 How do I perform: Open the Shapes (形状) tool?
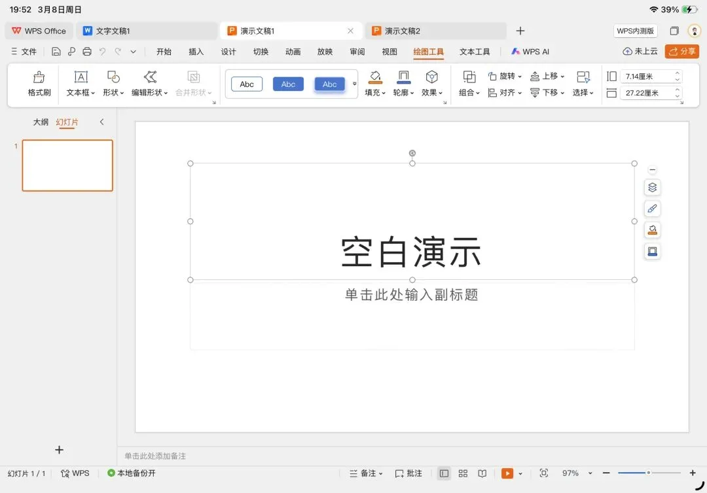point(113,77)
